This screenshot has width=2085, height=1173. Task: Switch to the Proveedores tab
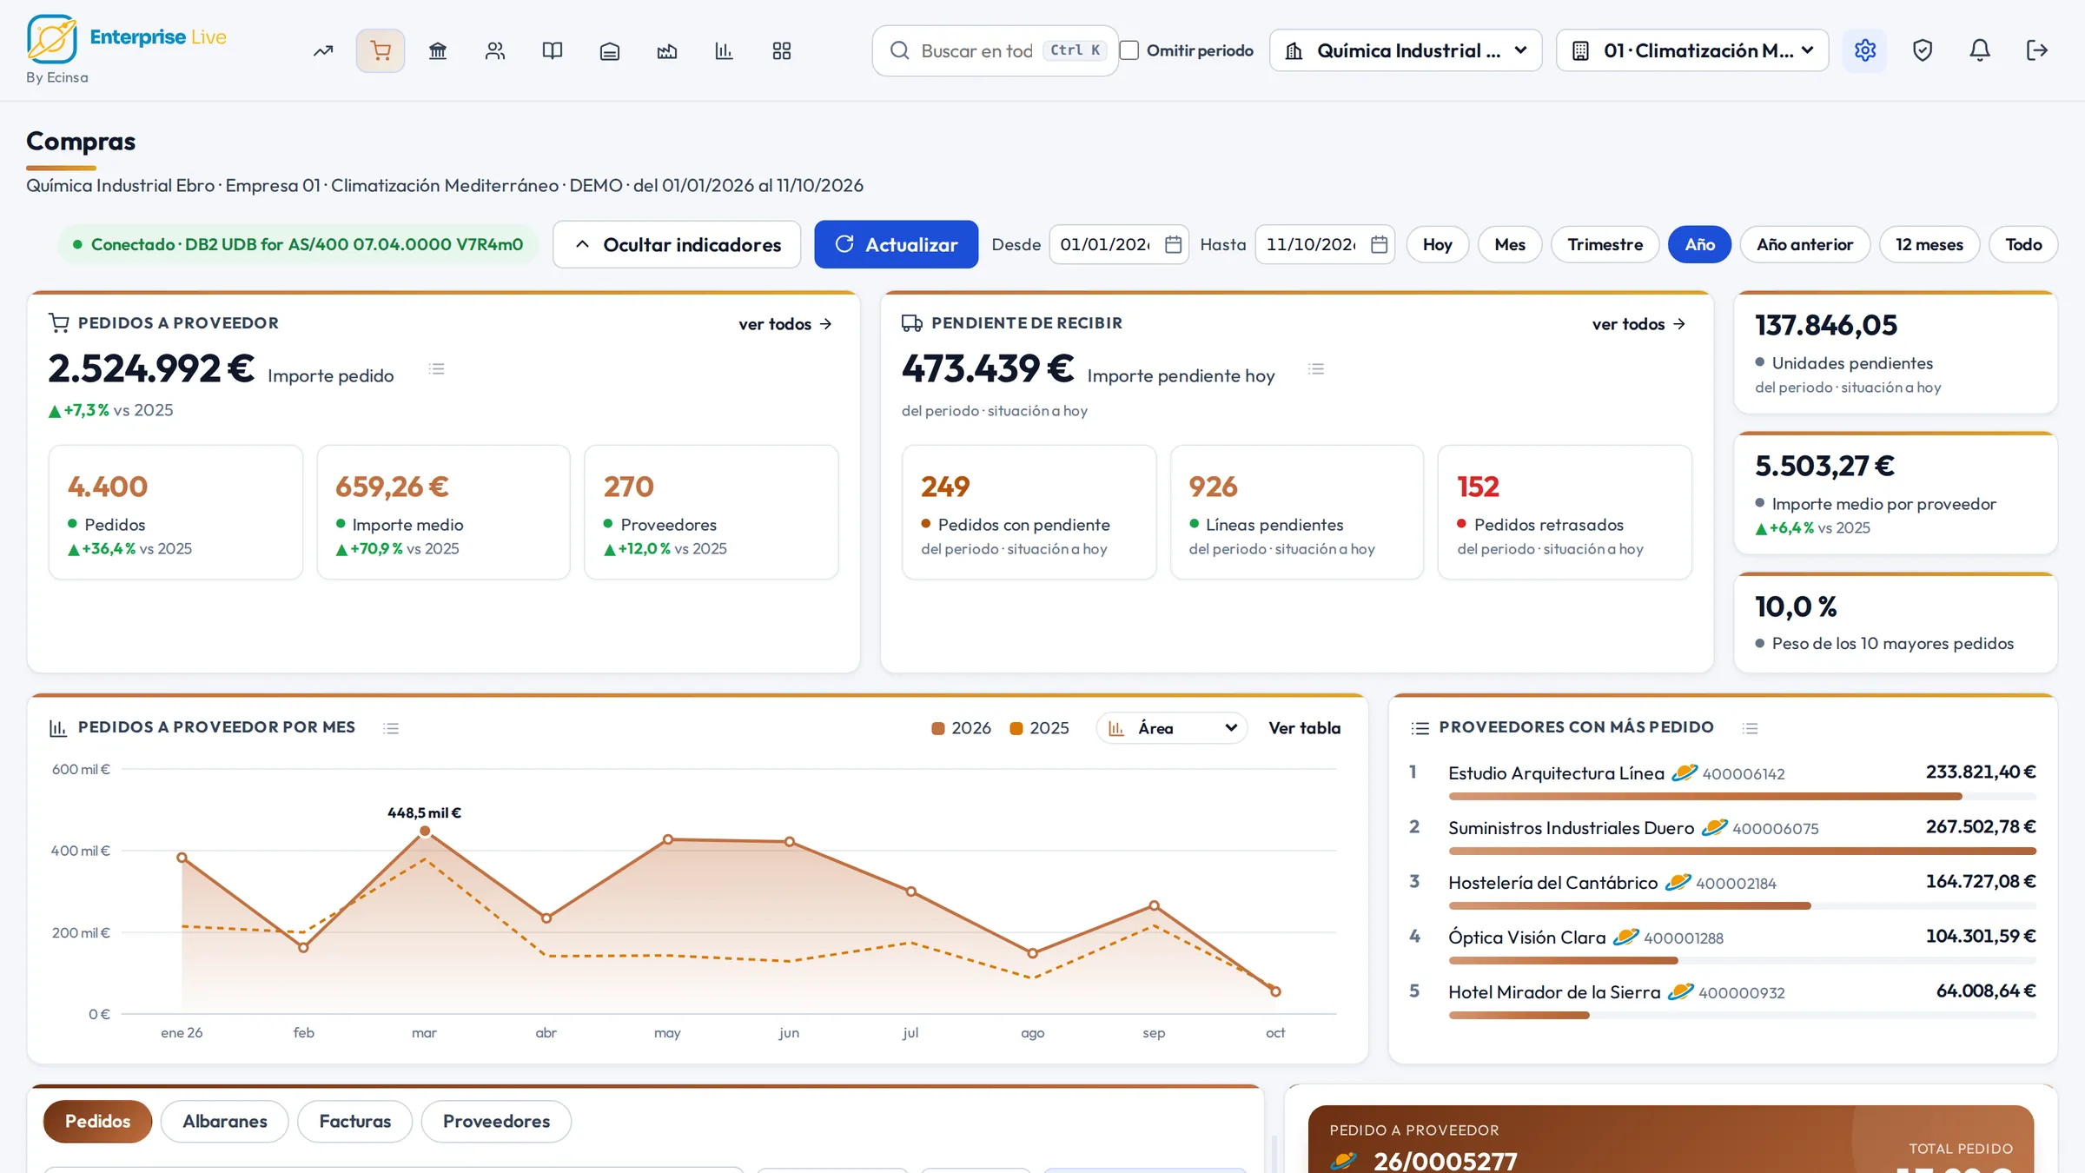coord(496,1121)
